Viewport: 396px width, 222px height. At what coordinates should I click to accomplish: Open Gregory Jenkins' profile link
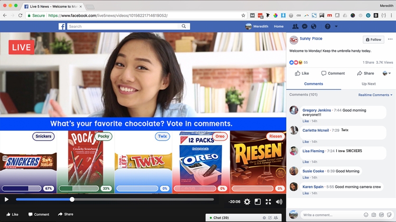click(317, 110)
